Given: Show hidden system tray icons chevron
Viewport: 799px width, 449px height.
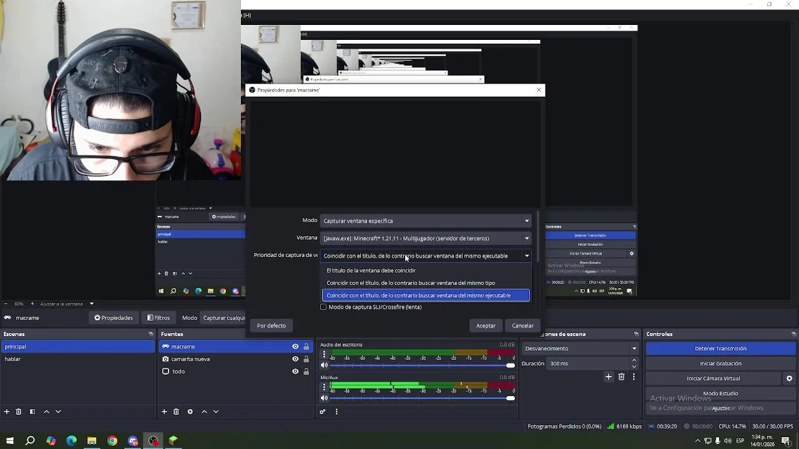Looking at the screenshot, I should coord(699,441).
